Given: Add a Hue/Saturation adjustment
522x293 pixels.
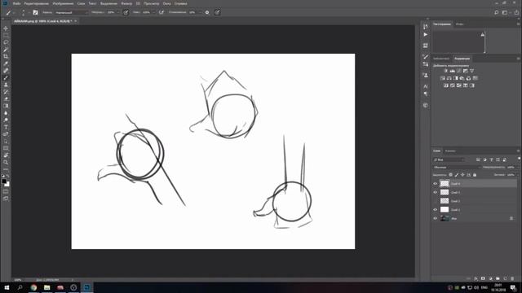Looking at the screenshot, I should point(442,78).
